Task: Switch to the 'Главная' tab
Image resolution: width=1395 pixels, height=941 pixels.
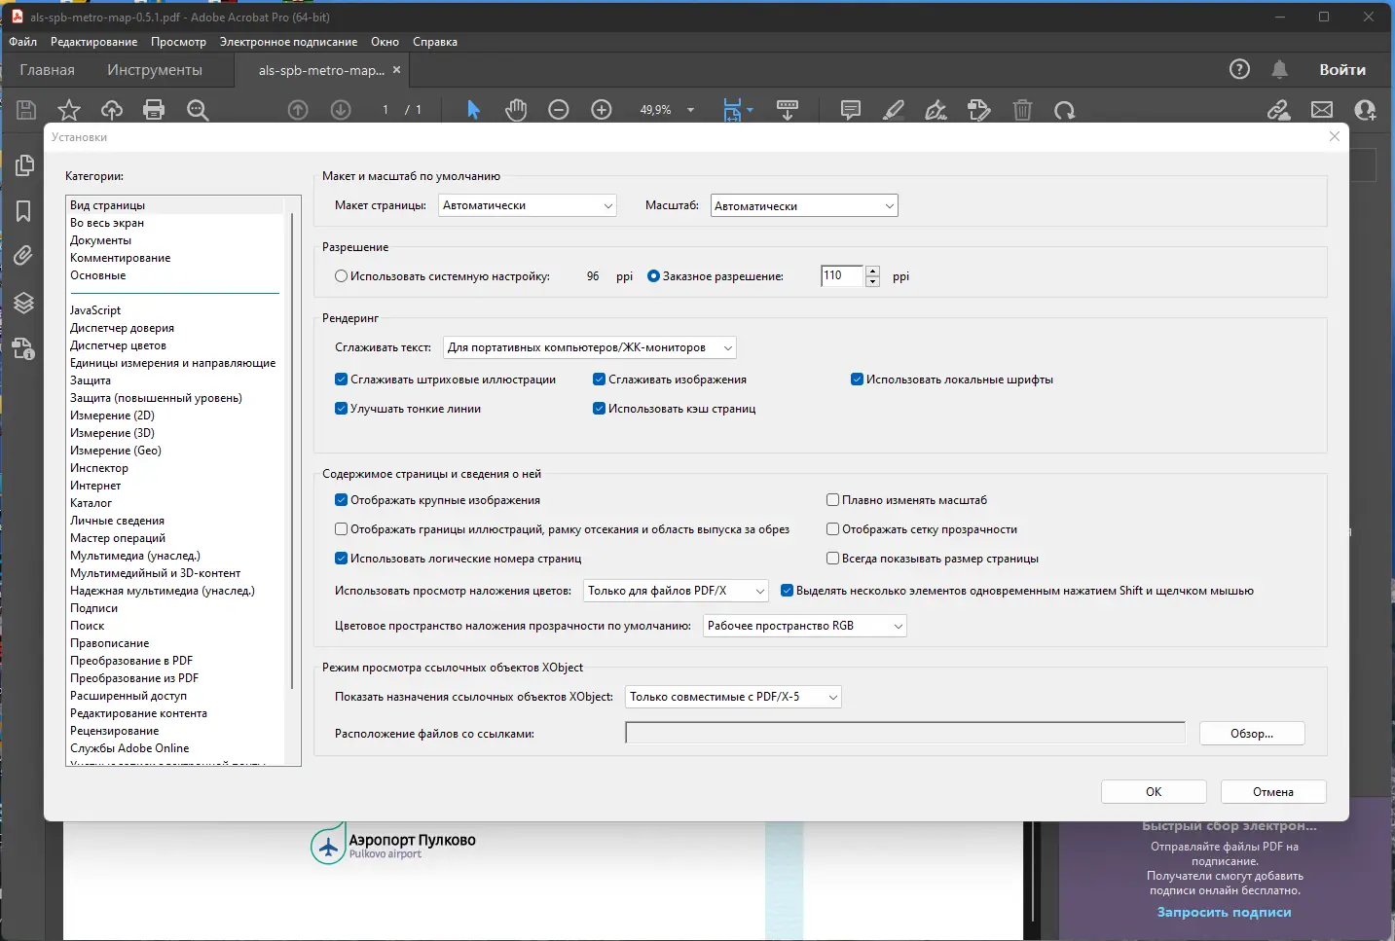Action: 47,70
